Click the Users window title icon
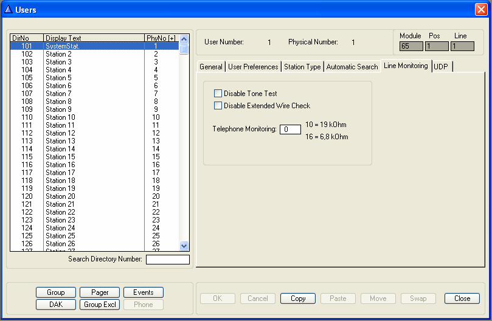492x321 pixels. tap(8, 9)
